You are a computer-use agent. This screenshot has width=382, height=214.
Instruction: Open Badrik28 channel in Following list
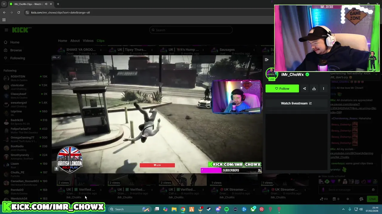25,122
